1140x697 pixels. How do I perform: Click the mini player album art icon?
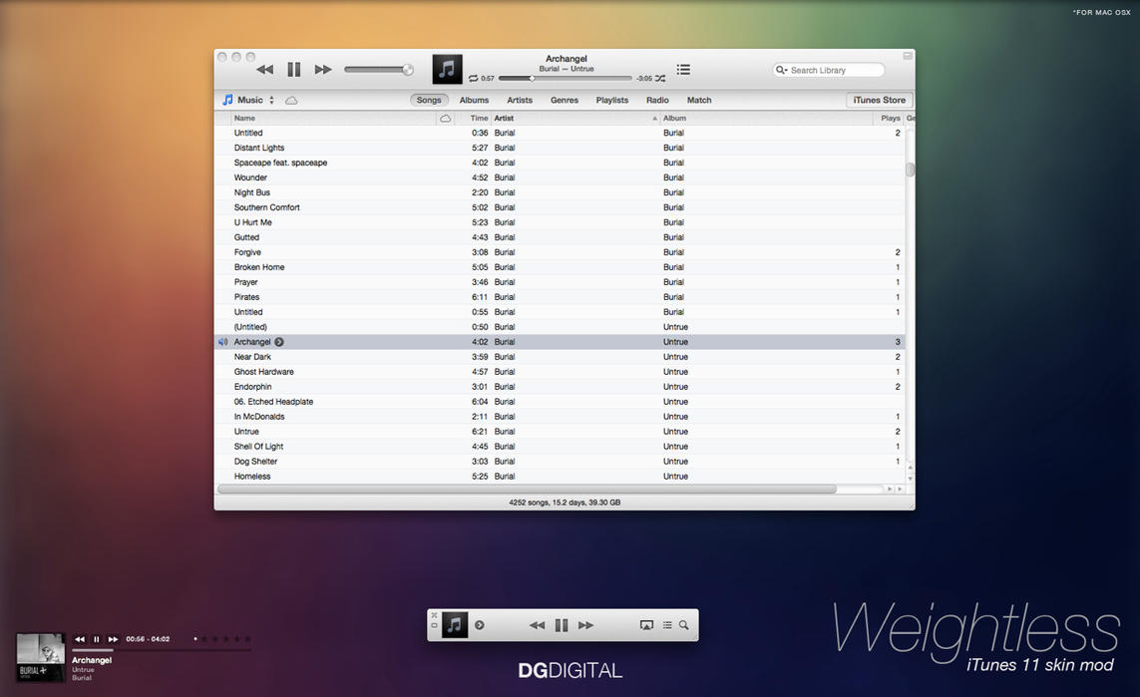(455, 625)
